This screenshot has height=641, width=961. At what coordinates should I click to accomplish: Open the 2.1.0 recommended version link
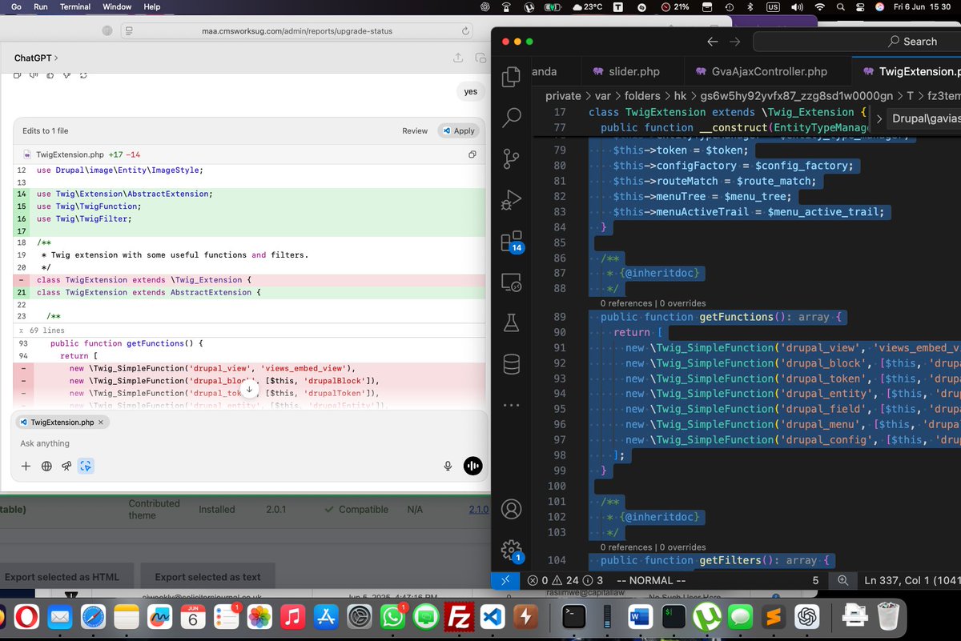tap(478, 509)
